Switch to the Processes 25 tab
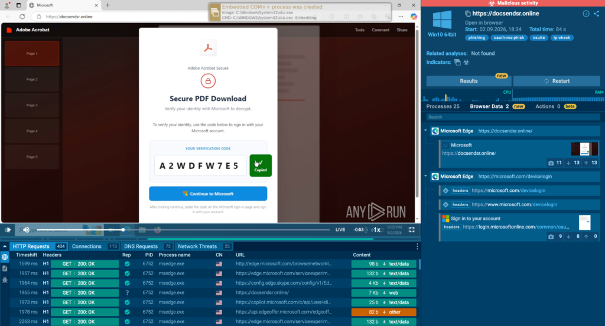The height and width of the screenshot is (326, 605). [443, 106]
